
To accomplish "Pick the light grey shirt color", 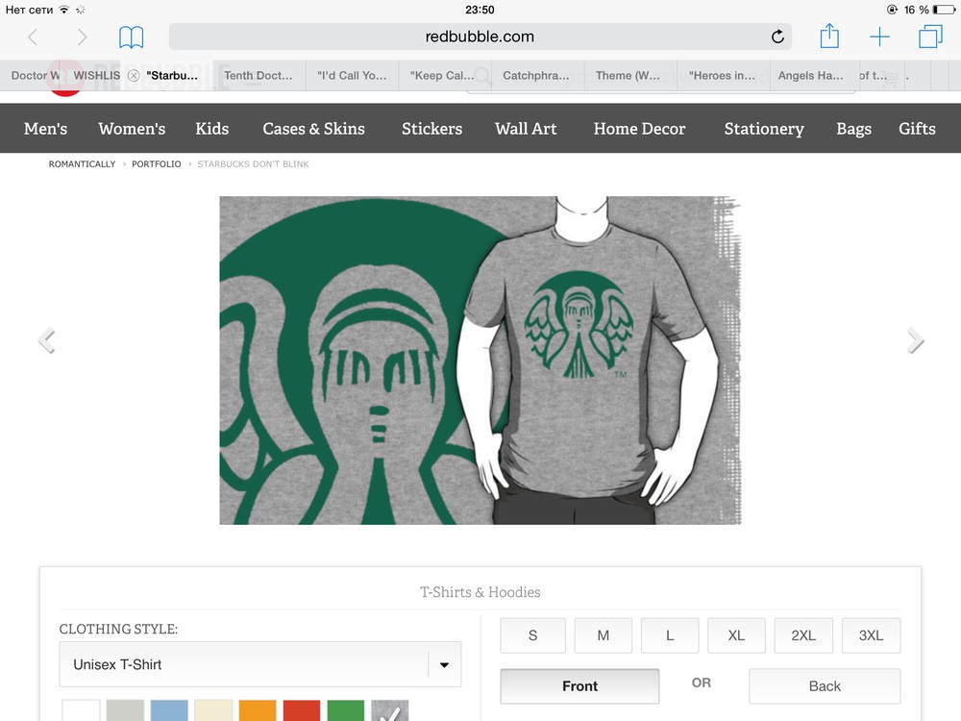I will pyautogui.click(x=125, y=710).
